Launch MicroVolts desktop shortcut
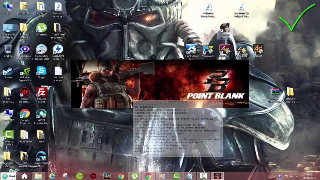Viewport: 320px width, 180px height. (208, 51)
